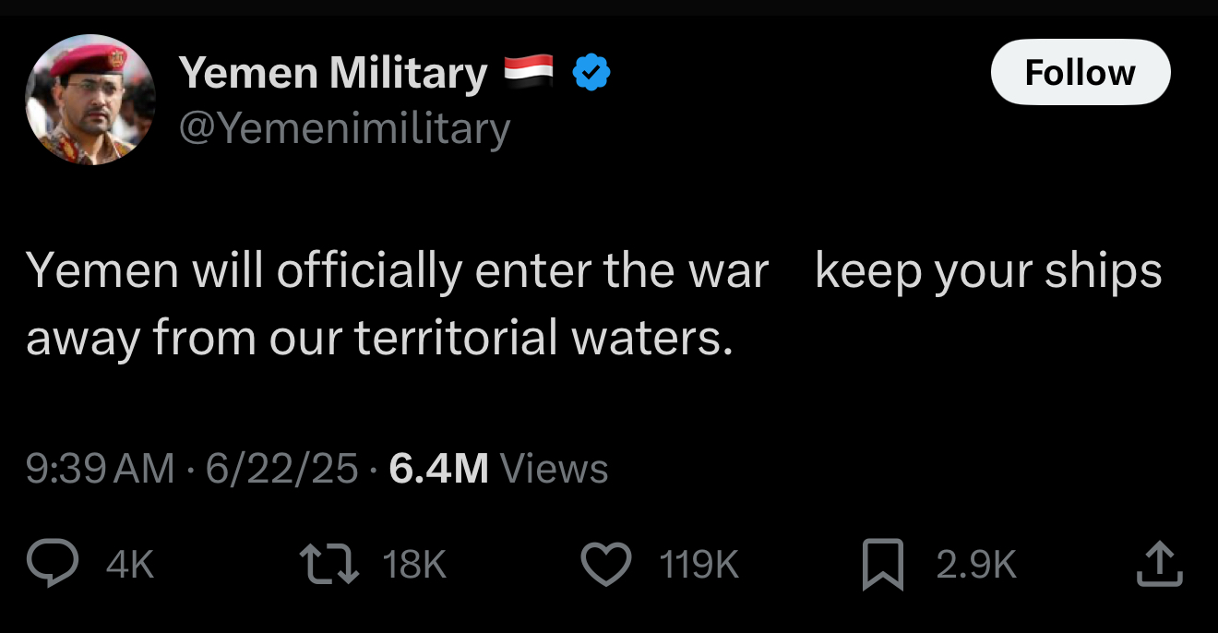
Task: Open the Yemen Military display name
Action: pos(332,73)
